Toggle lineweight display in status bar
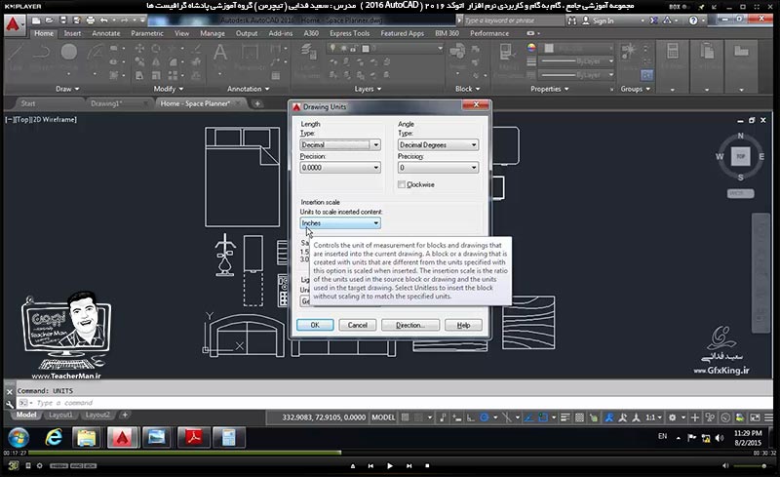Viewport: 780px width, 477px height. tap(565, 417)
